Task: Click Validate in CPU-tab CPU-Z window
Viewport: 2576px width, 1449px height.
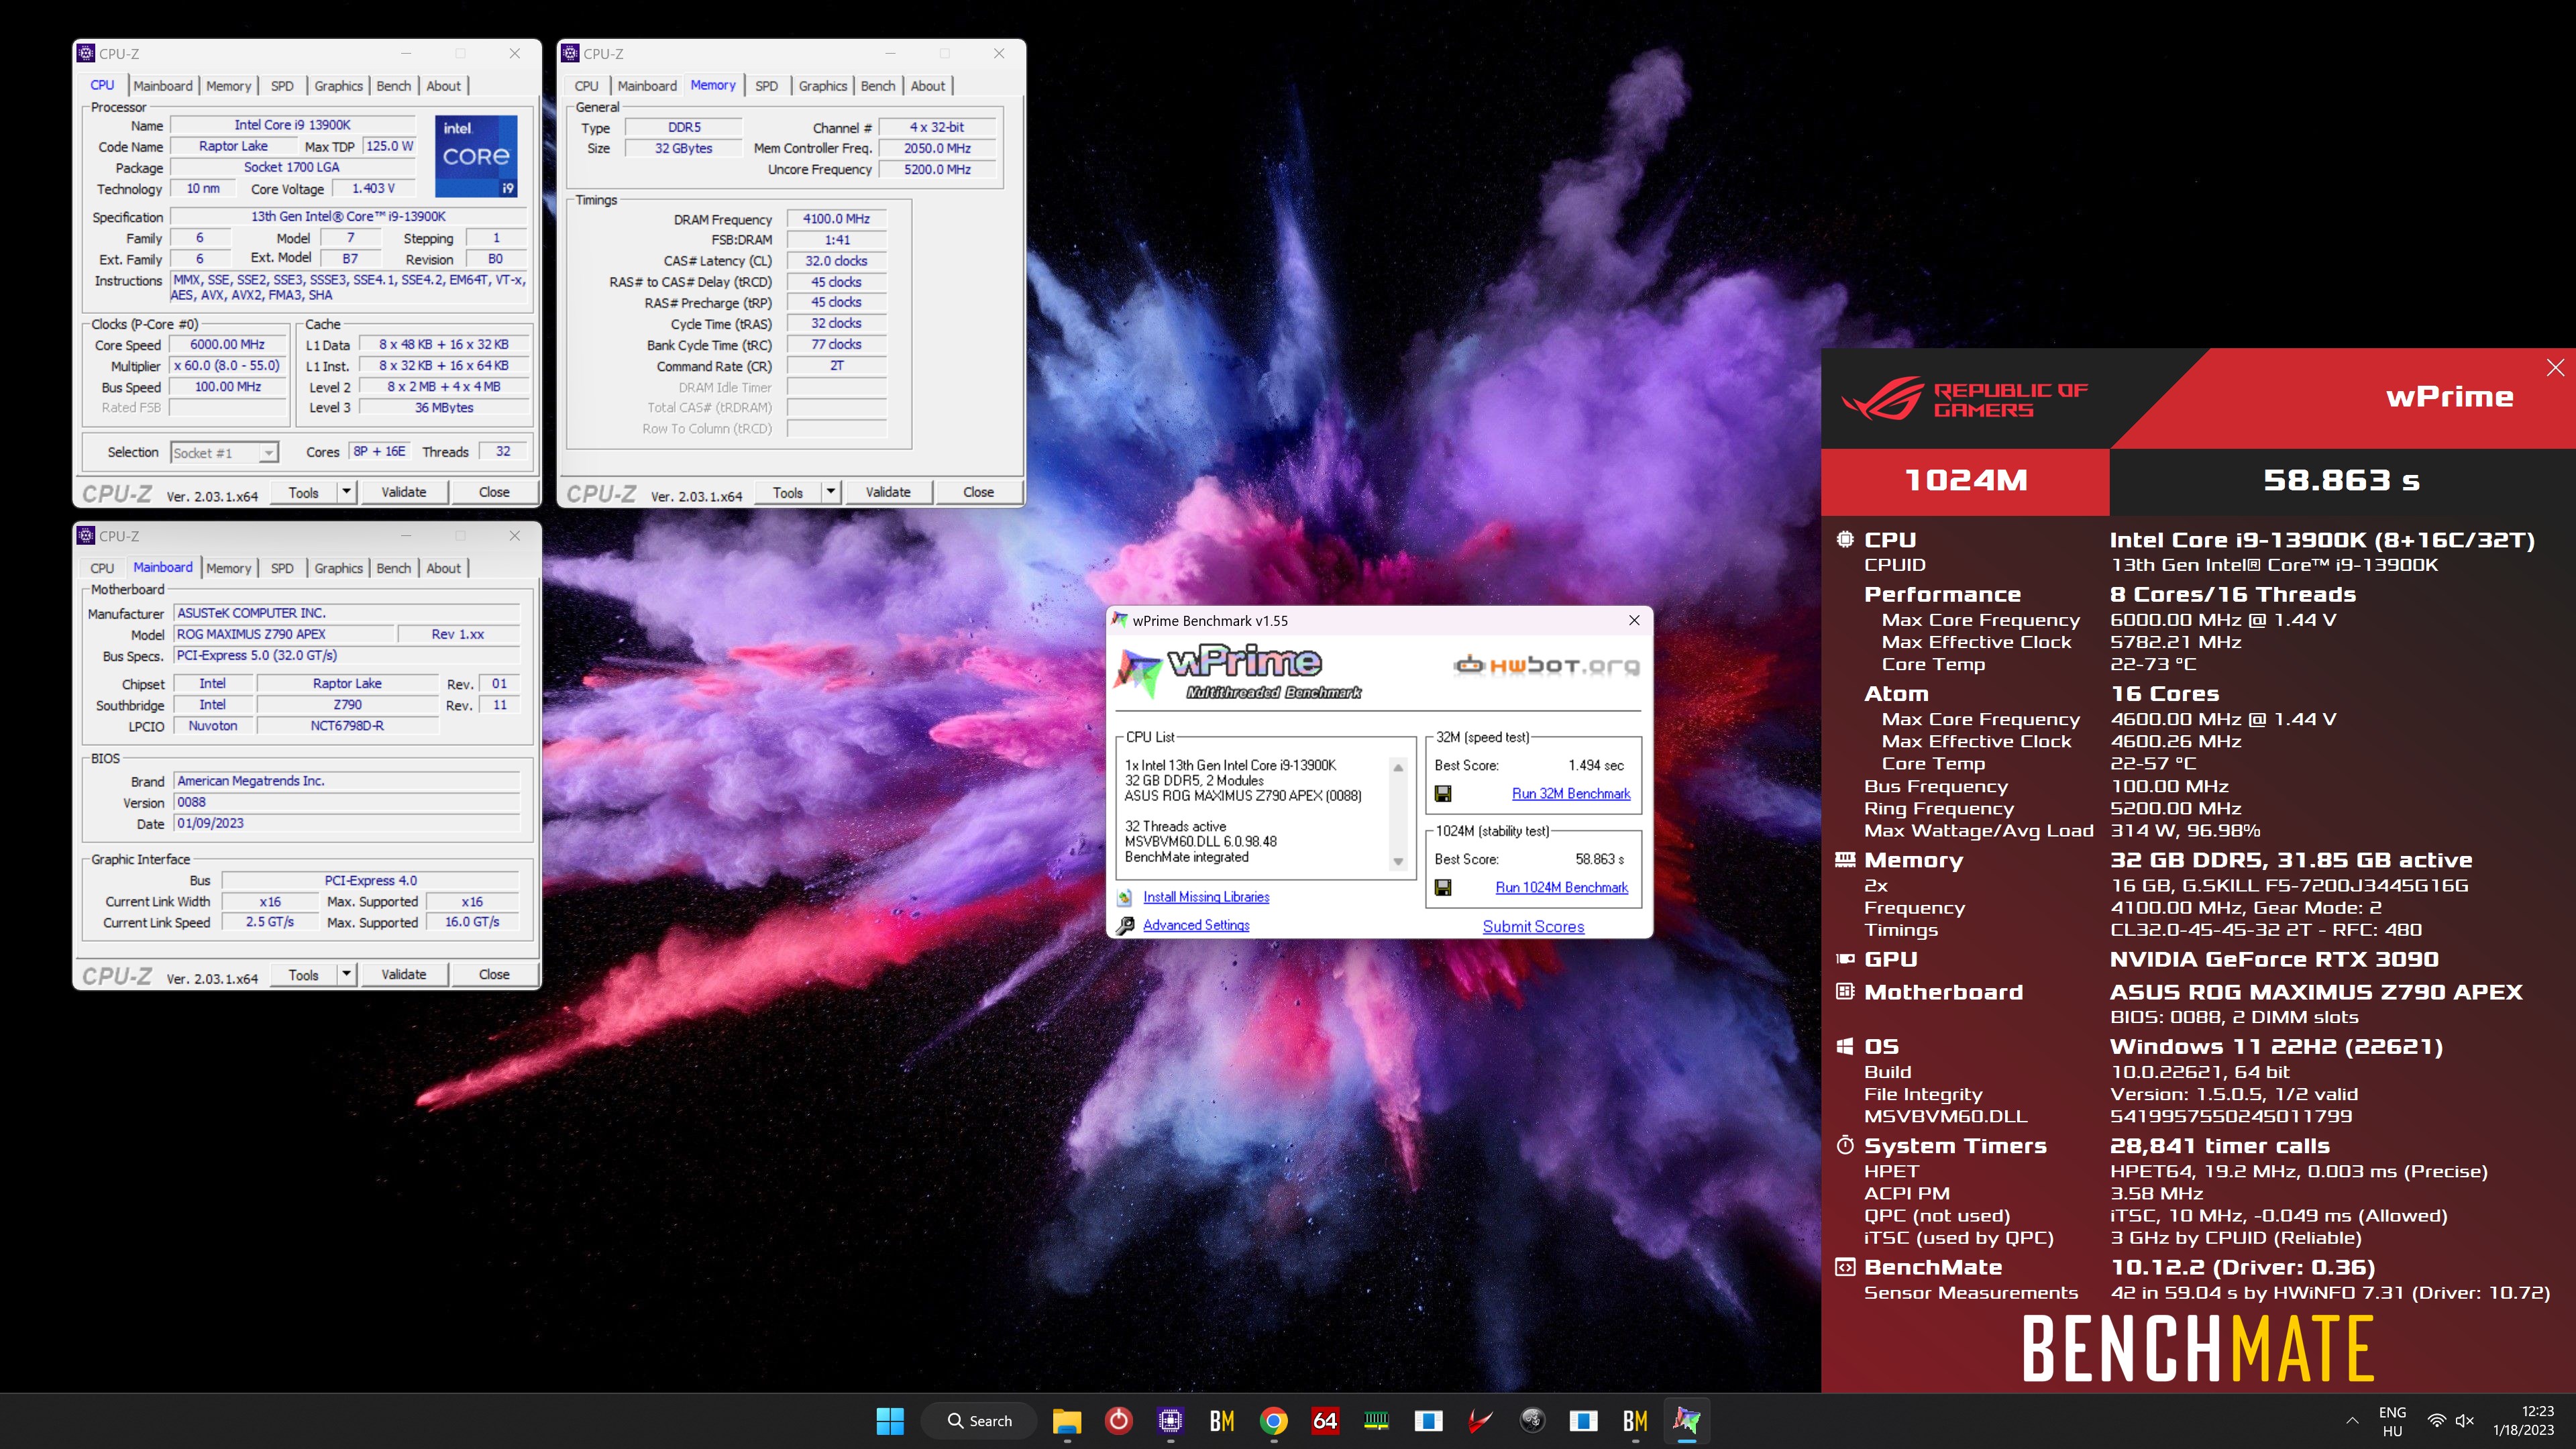Action: (404, 492)
